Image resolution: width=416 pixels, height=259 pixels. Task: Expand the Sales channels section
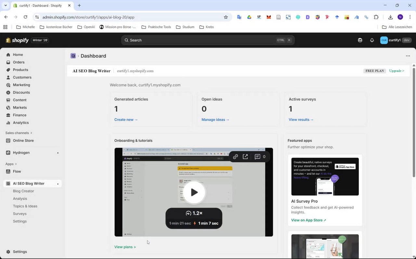click(x=19, y=133)
